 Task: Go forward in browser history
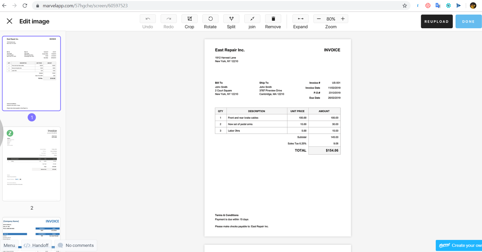click(x=14, y=6)
